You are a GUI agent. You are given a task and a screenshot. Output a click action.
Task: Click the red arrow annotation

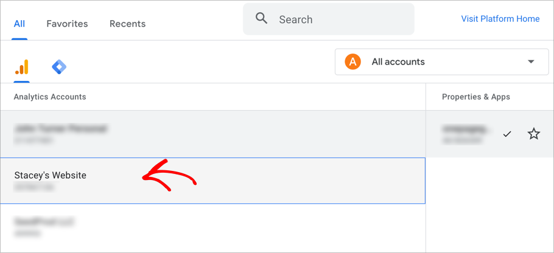(169, 176)
